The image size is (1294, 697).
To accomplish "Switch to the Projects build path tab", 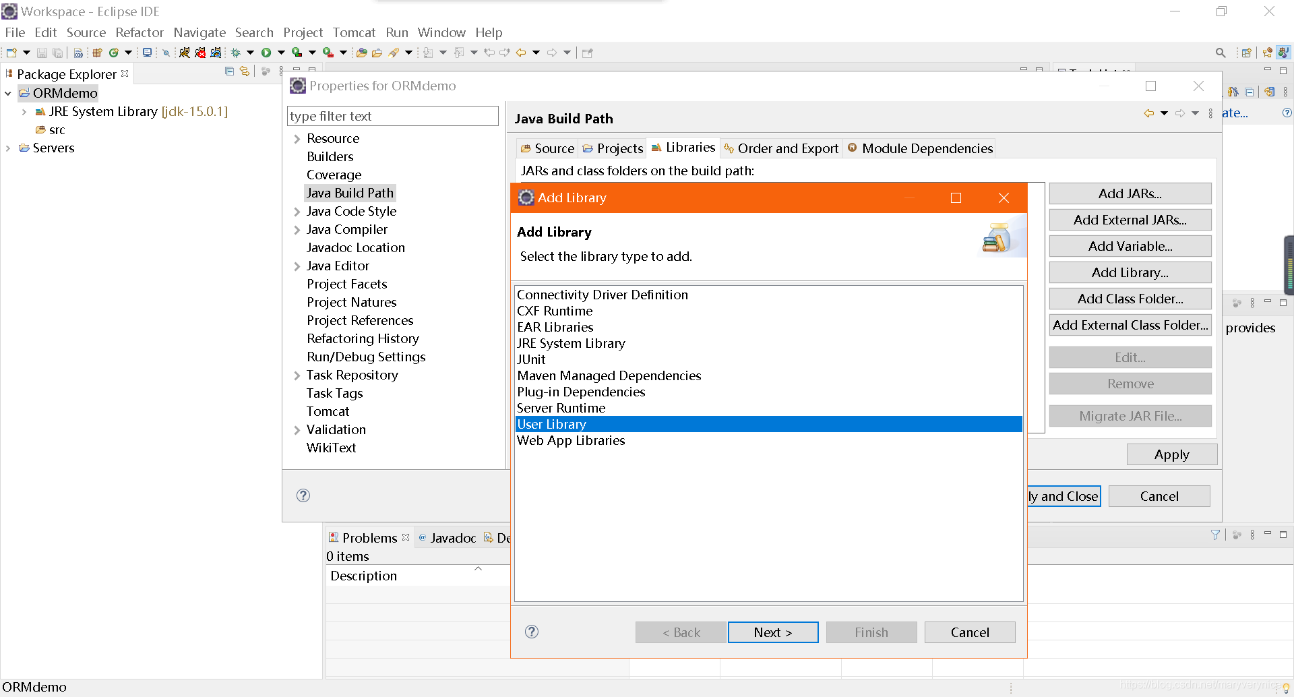I will [613, 148].
